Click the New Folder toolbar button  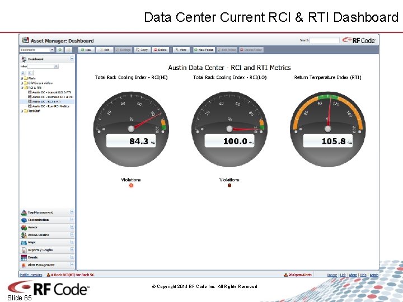(x=204, y=50)
